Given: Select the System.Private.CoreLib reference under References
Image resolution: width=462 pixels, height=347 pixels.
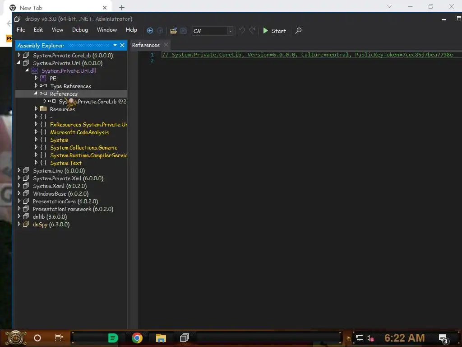Looking at the screenshot, I should tap(93, 102).
